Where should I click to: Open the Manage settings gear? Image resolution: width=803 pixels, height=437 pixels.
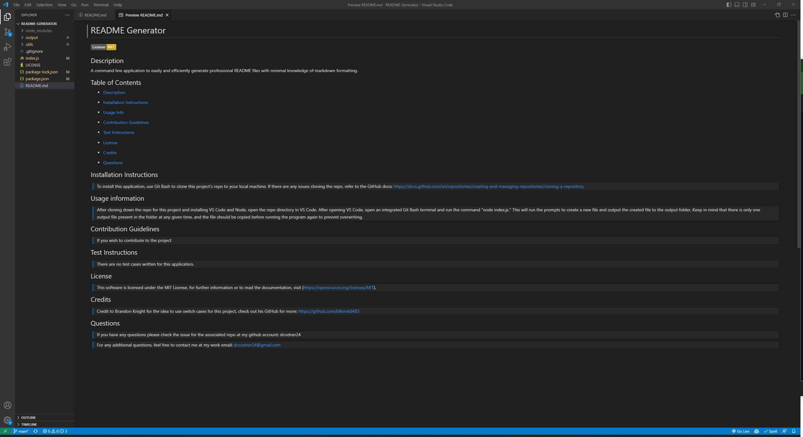8,420
